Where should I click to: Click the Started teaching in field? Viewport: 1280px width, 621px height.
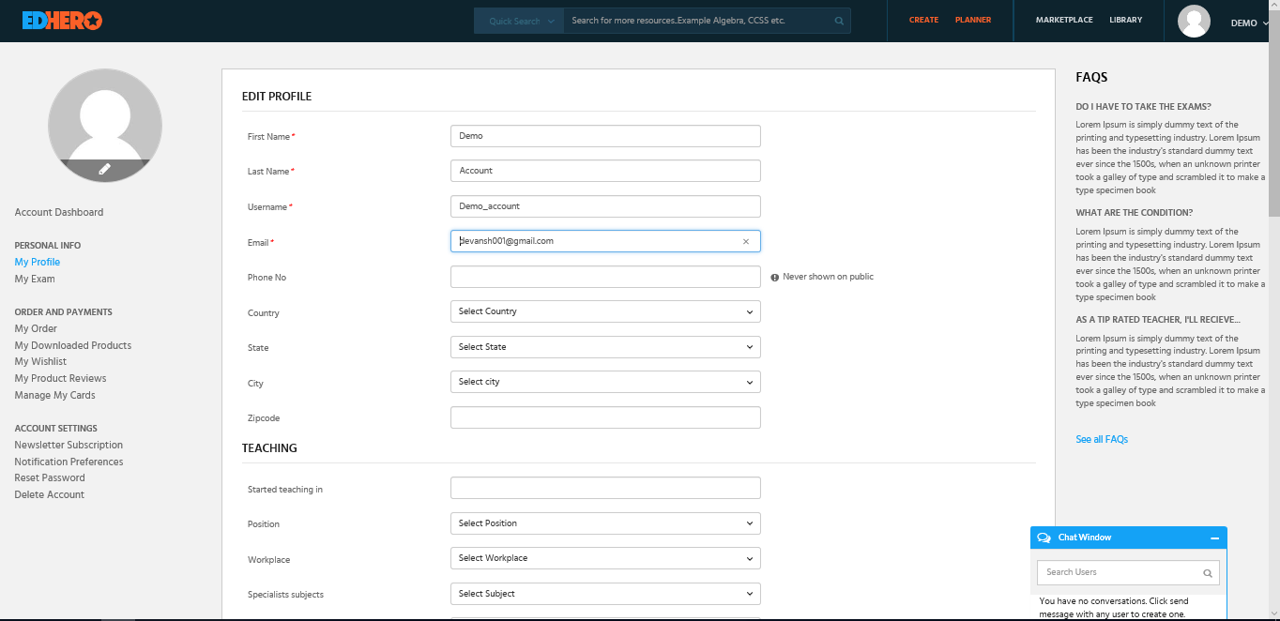[605, 488]
